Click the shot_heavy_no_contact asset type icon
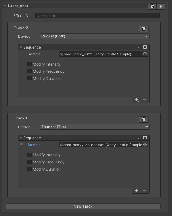The image size is (172, 216). point(62,145)
